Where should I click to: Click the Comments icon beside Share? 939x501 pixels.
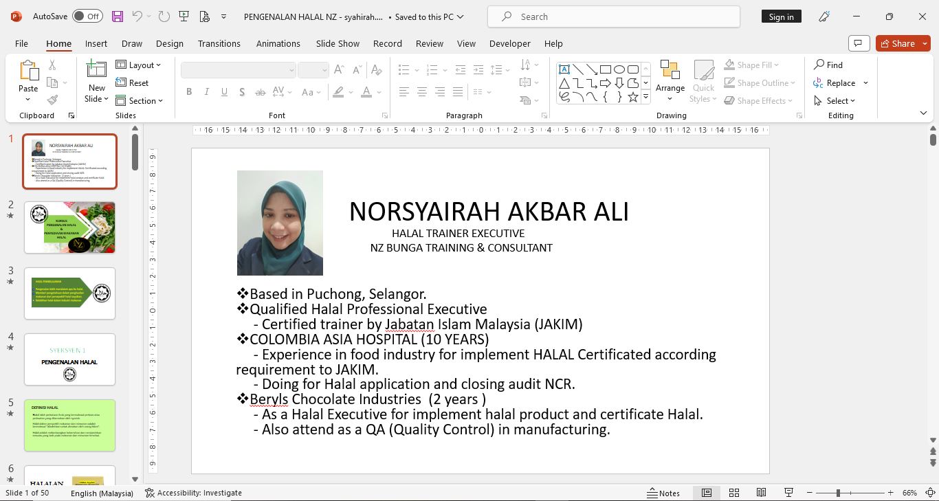pos(858,43)
